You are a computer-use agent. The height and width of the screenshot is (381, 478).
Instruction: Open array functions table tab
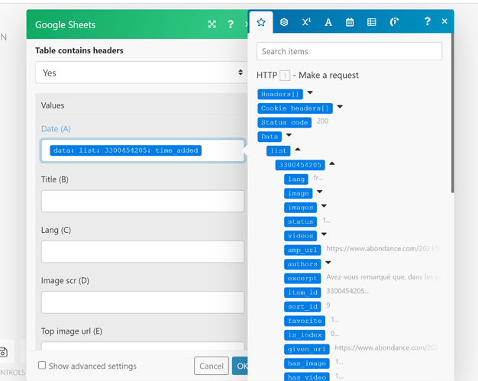(x=372, y=22)
